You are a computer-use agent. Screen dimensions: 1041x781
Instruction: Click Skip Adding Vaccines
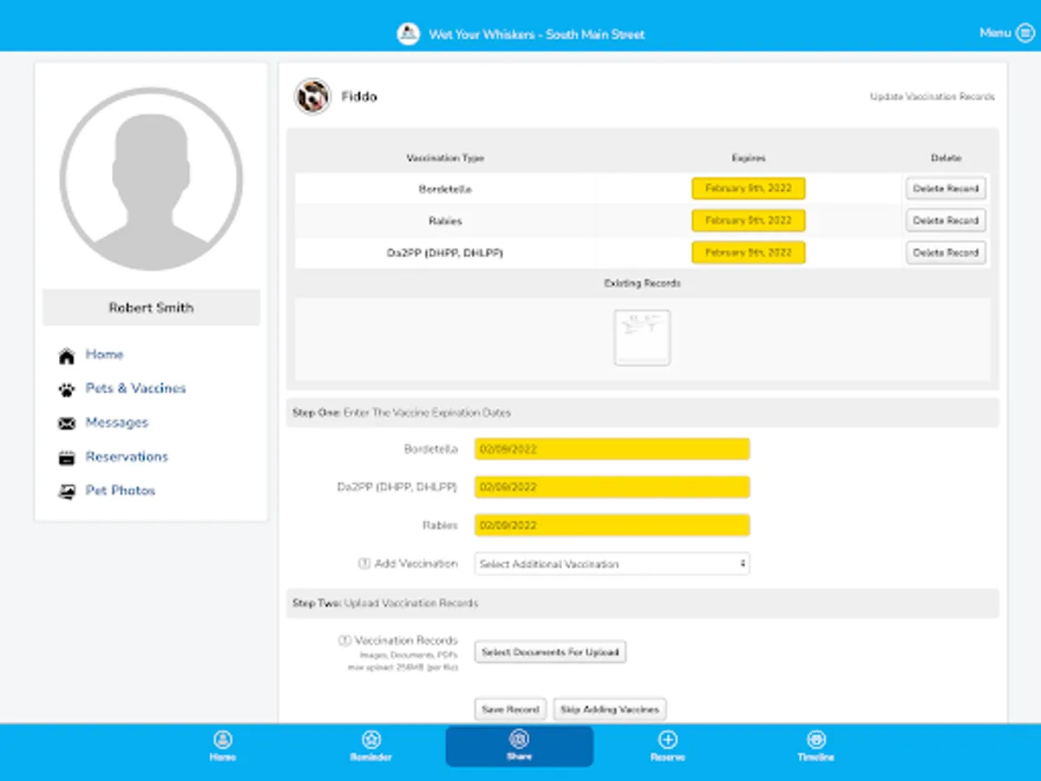(x=609, y=709)
